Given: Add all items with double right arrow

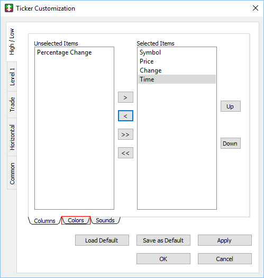Looking at the screenshot, I should 125,134.
